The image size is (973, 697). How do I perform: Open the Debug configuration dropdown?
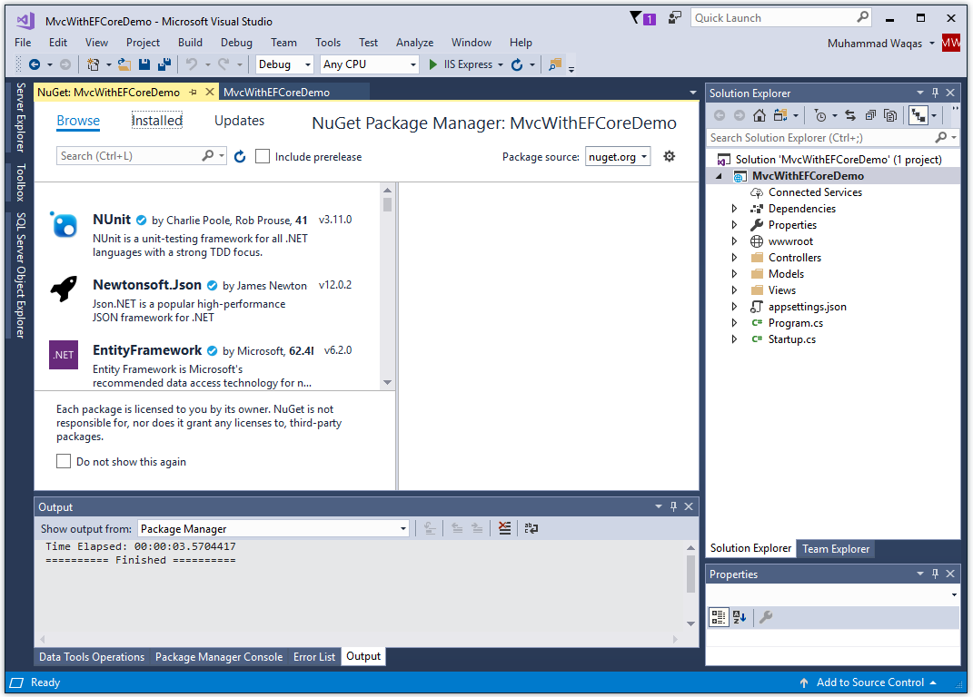point(284,64)
